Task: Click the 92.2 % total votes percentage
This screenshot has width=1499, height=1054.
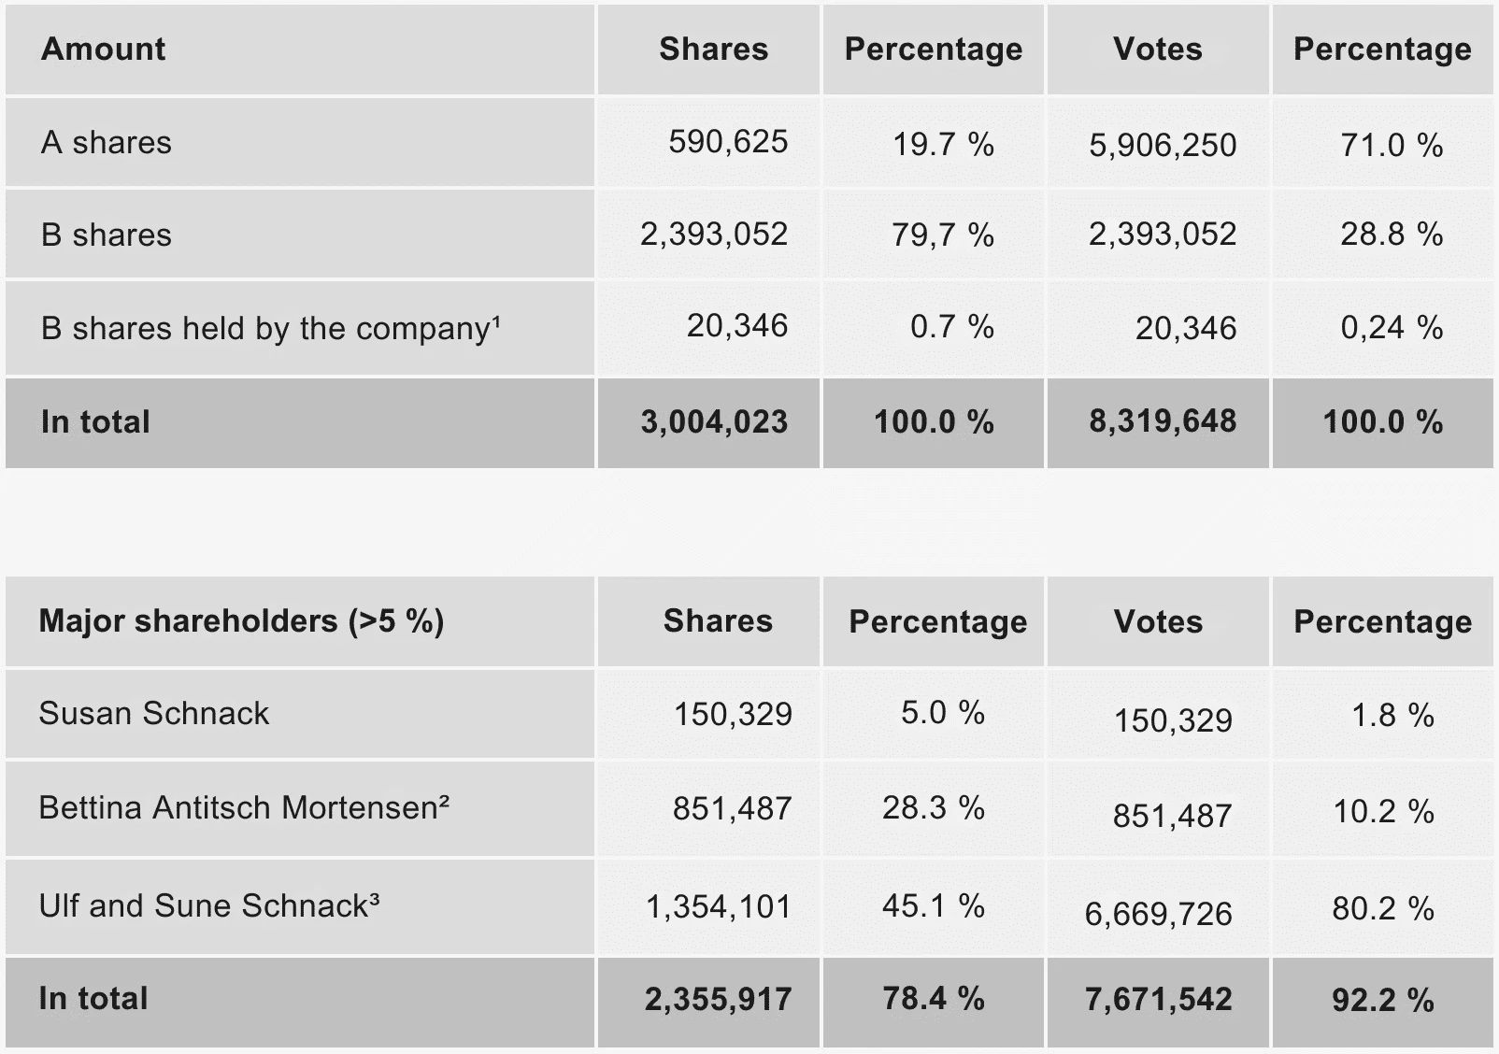Action: [1383, 1001]
